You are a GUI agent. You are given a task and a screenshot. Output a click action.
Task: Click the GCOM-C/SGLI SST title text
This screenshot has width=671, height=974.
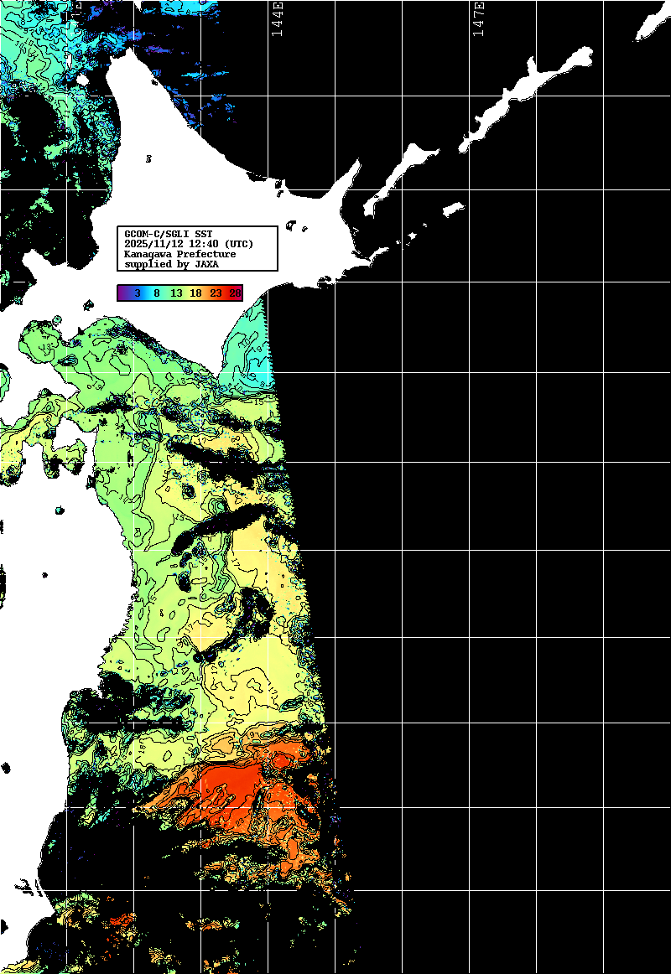click(168, 234)
